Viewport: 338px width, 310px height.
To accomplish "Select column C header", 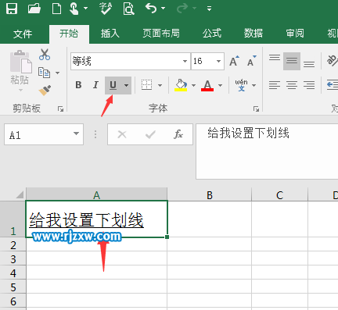I will [279, 195].
